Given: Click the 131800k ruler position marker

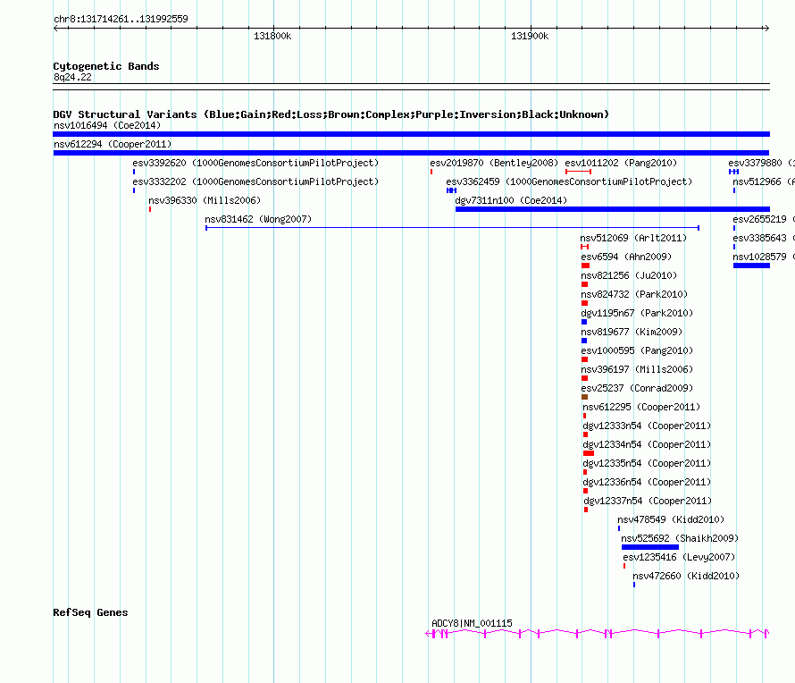Looking at the screenshot, I should click(x=272, y=36).
